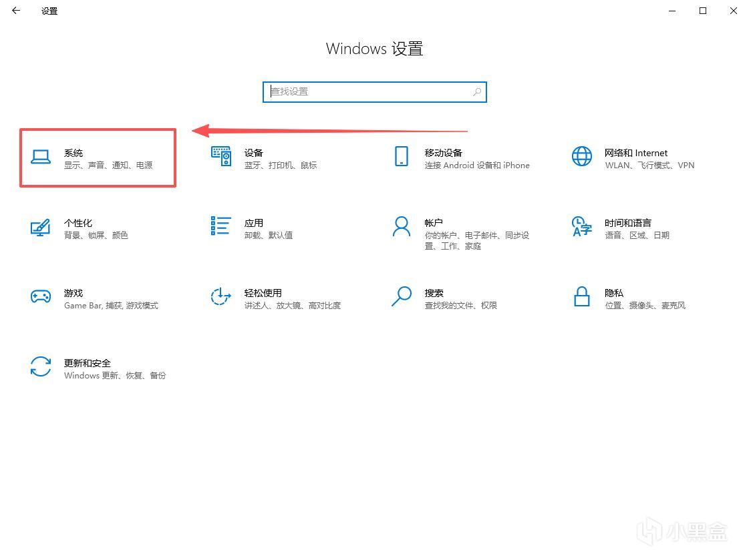Minimize the 设置 window

coord(672,11)
